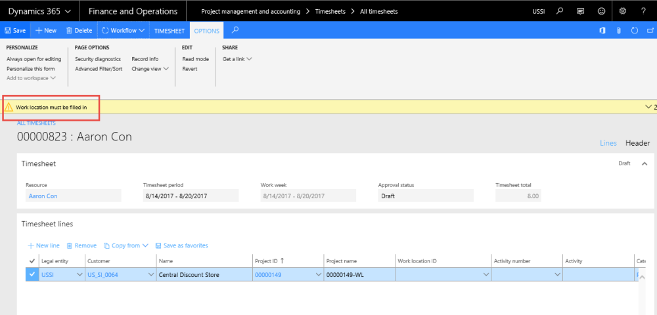Open the messages icon in top bar
Screen dimensions: 657x315
pyautogui.click(x=580, y=11)
